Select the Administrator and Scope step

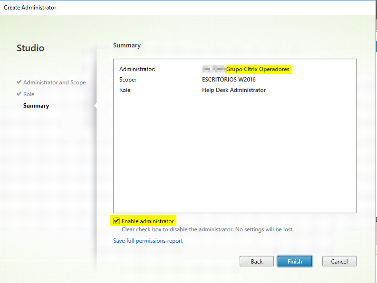click(54, 82)
